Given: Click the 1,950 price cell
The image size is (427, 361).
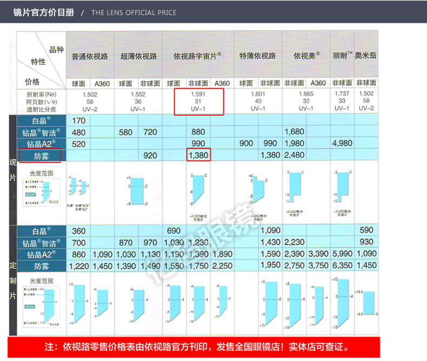Looking at the screenshot, I should 270,265.
